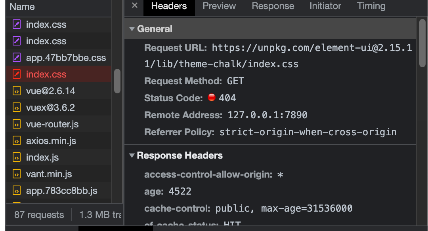Click the script icon beside vue-router.js

(16, 124)
